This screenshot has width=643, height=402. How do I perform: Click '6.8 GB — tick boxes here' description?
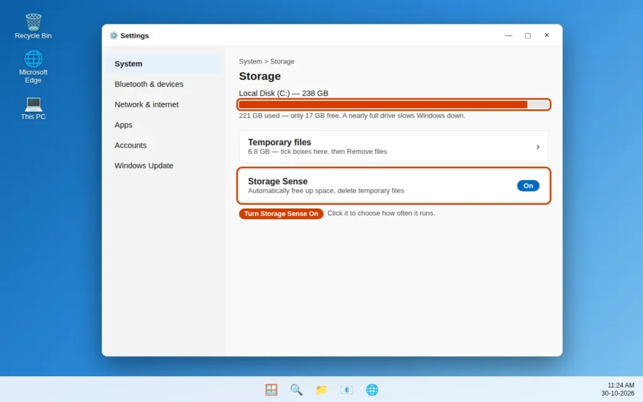317,152
